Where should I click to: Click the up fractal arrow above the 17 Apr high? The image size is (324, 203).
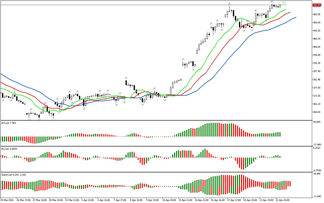point(230,4)
